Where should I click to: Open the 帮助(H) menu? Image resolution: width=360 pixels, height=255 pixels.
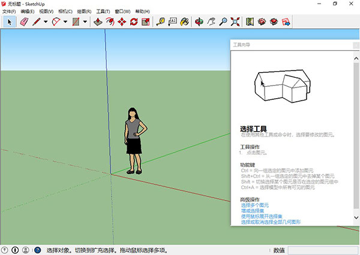coord(143,11)
